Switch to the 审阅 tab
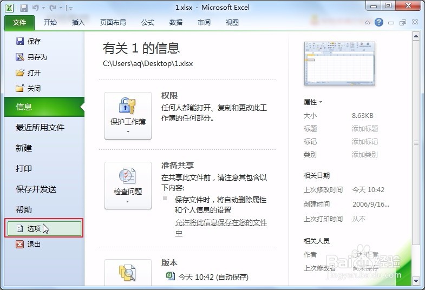 click(204, 23)
